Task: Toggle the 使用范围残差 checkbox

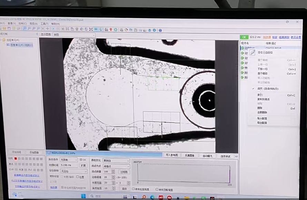Action: [157, 189]
